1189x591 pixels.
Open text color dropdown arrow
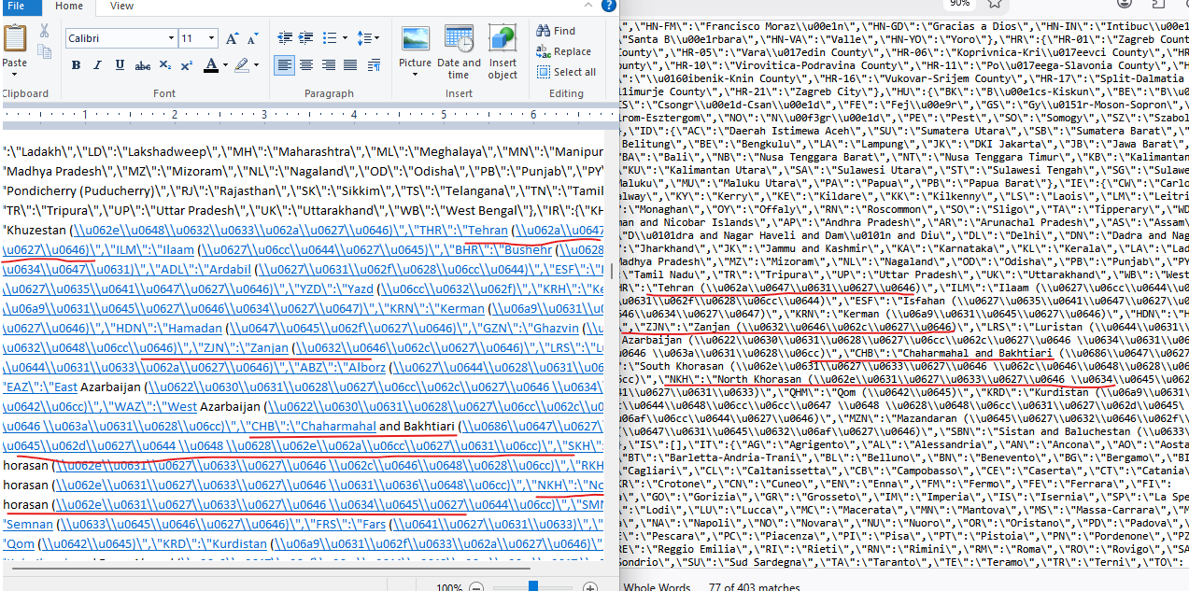(224, 65)
